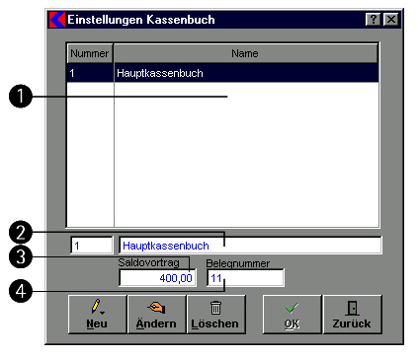Go back via the door Zurück icon

pos(352,308)
